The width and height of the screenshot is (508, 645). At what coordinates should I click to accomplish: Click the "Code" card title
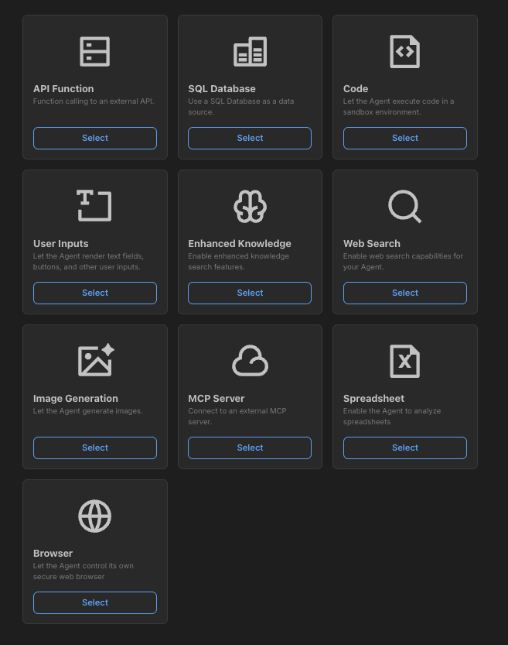click(356, 89)
